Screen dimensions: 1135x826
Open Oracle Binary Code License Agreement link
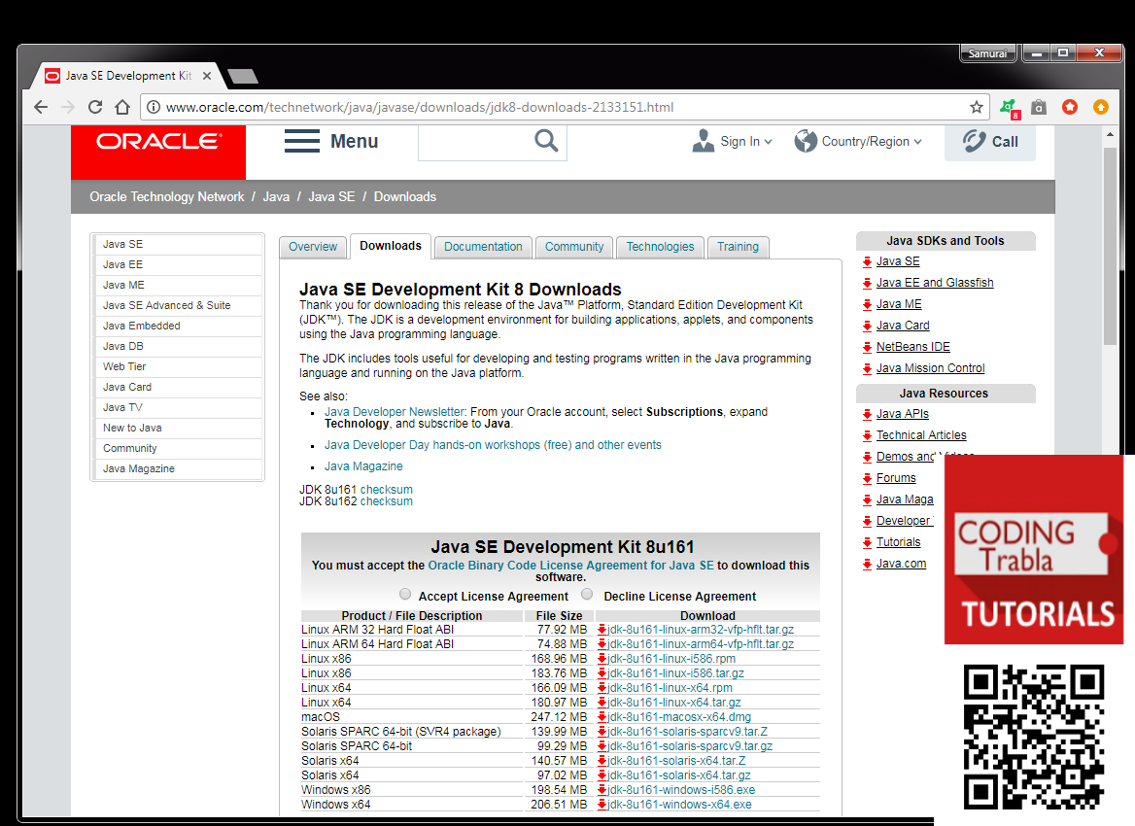pos(571,566)
